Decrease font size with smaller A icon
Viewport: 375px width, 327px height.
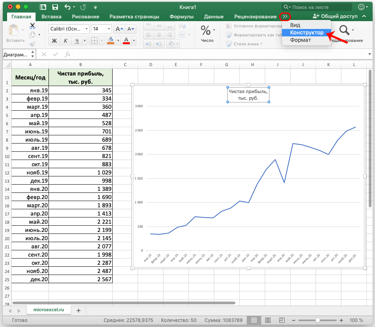point(131,29)
